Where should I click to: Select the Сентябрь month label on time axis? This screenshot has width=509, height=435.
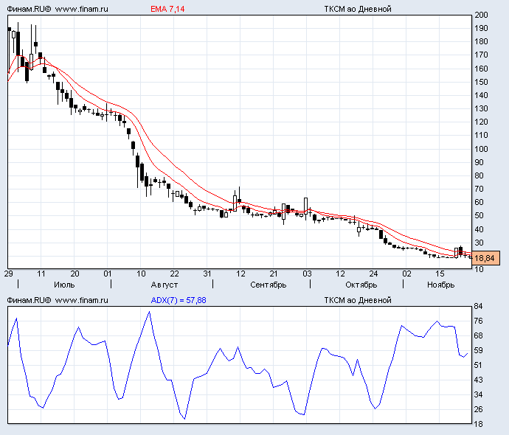pos(269,284)
